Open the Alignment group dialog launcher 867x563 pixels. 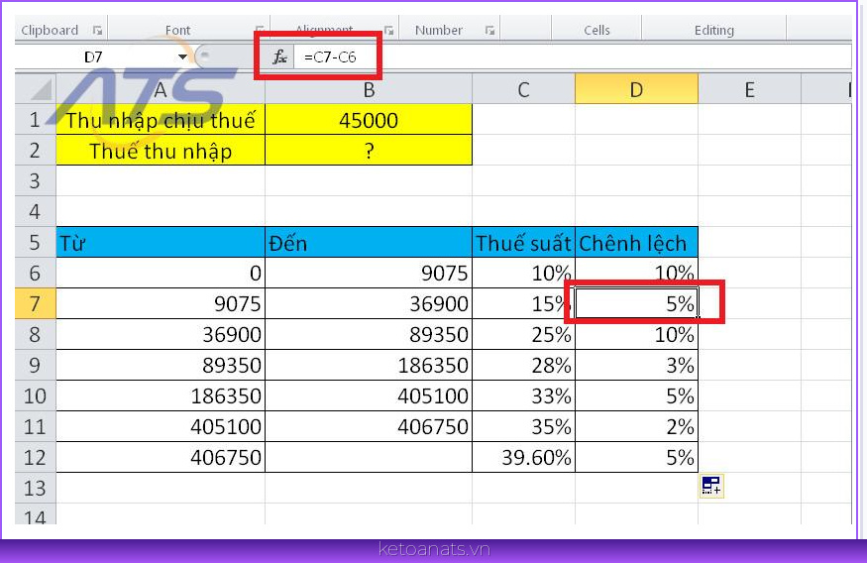click(389, 31)
